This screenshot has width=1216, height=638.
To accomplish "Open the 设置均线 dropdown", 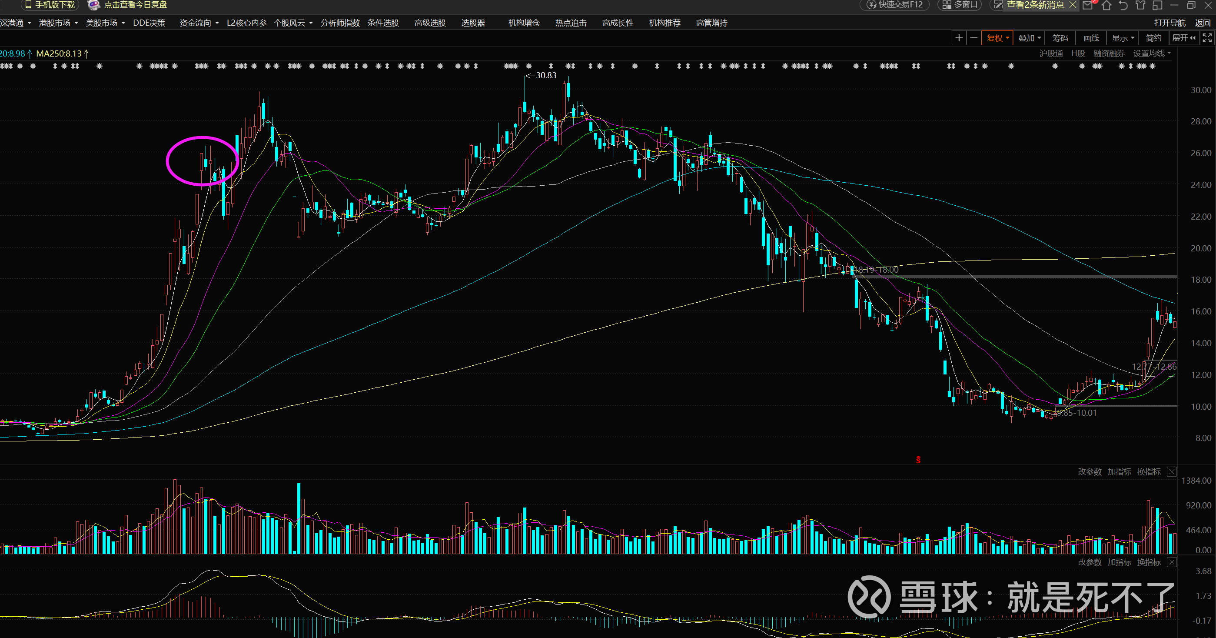I will point(1152,53).
